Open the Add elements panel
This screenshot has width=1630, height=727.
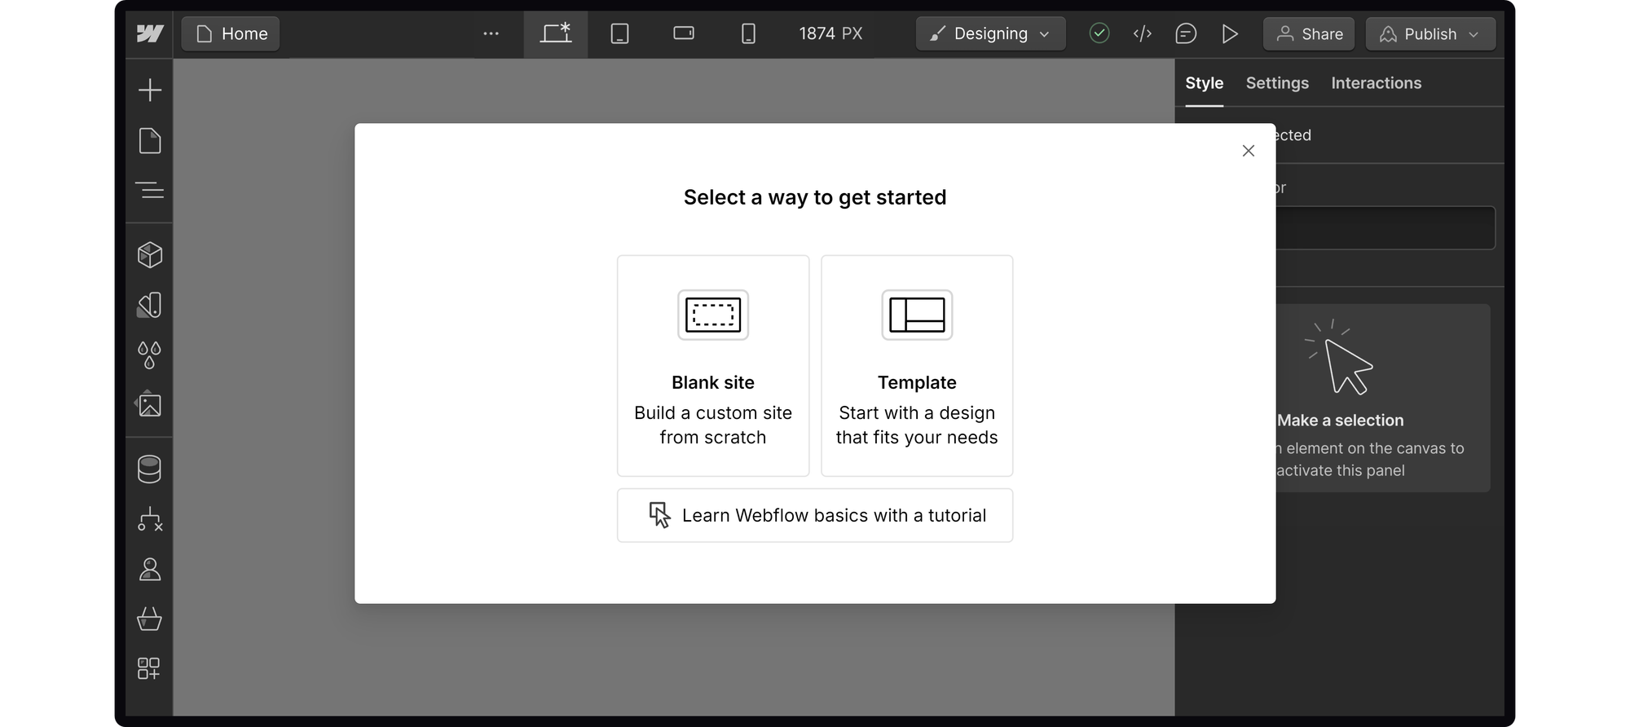(150, 90)
